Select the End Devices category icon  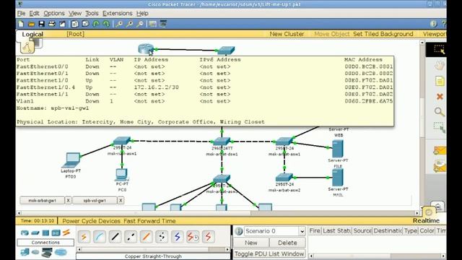pyautogui.click(x=25, y=252)
